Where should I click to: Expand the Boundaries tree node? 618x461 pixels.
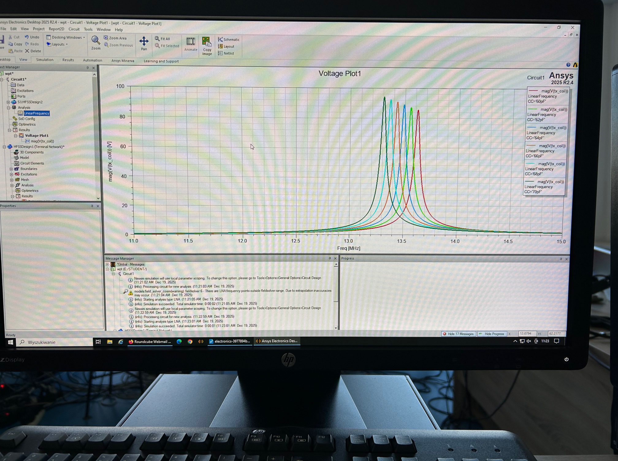point(11,169)
